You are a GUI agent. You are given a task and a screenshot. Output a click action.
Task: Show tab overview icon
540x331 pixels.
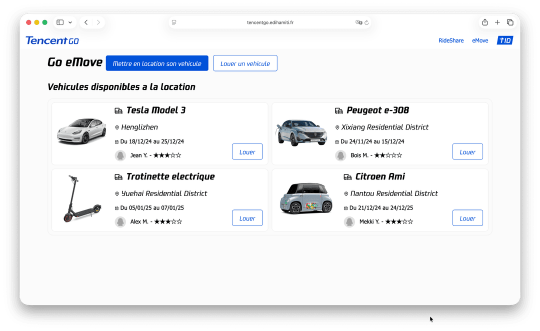[x=510, y=22]
